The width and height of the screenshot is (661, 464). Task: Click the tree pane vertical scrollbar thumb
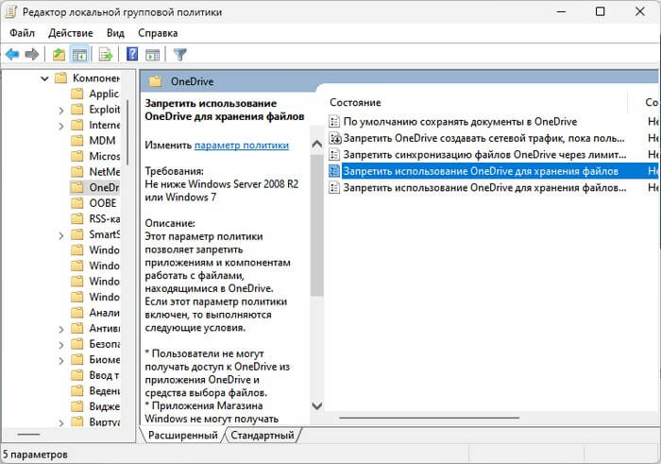127,132
